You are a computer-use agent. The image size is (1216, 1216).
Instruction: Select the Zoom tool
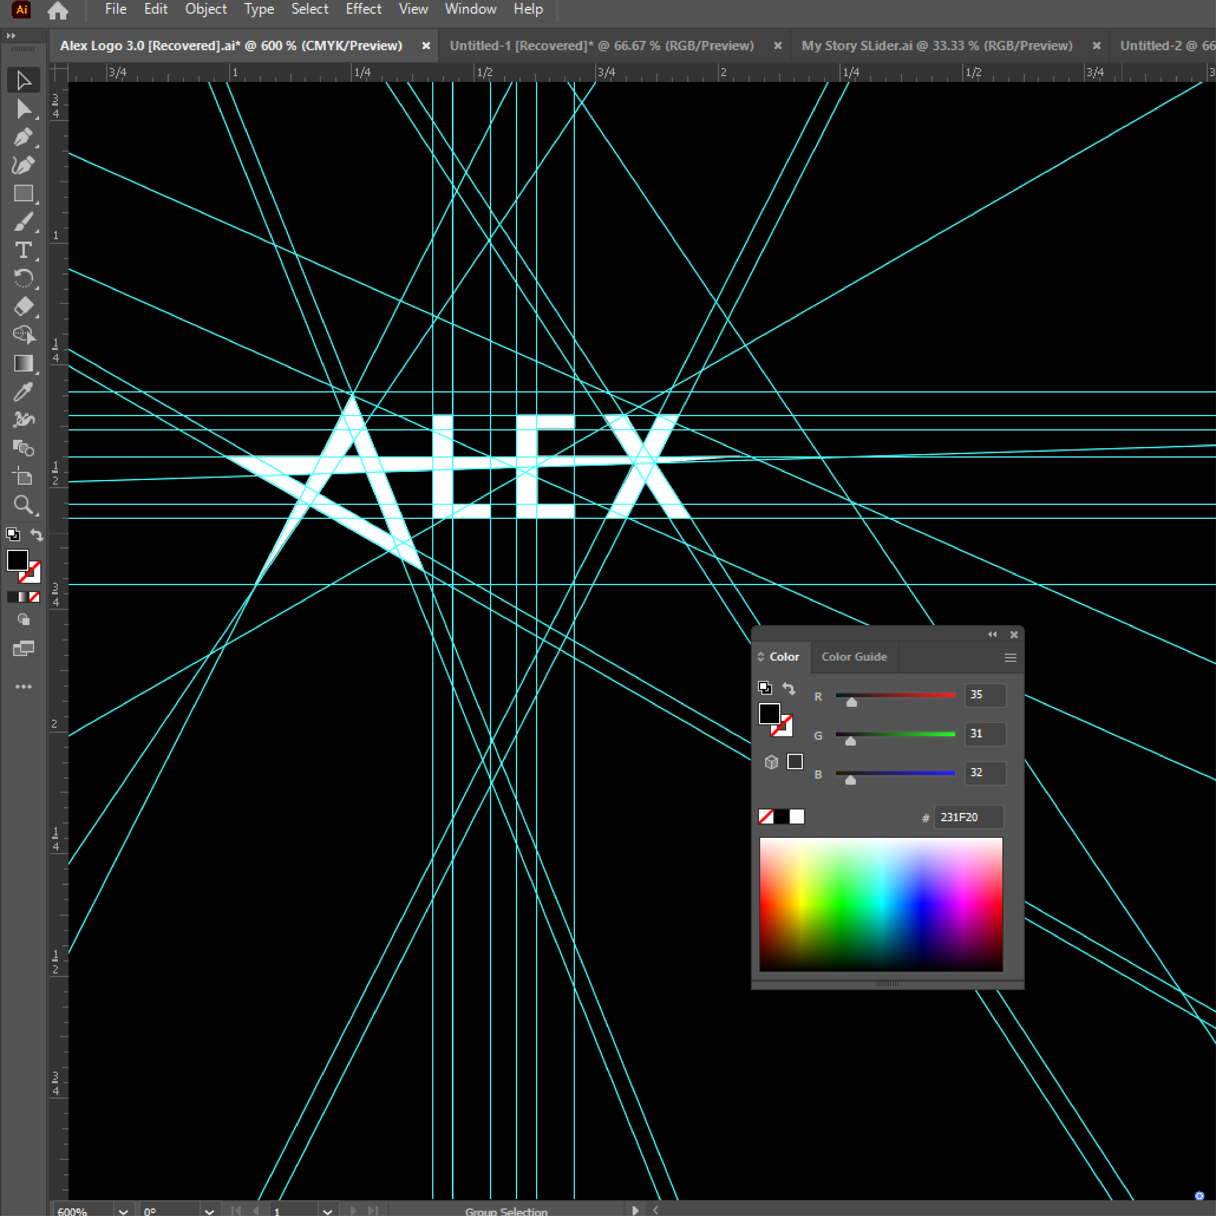click(23, 505)
